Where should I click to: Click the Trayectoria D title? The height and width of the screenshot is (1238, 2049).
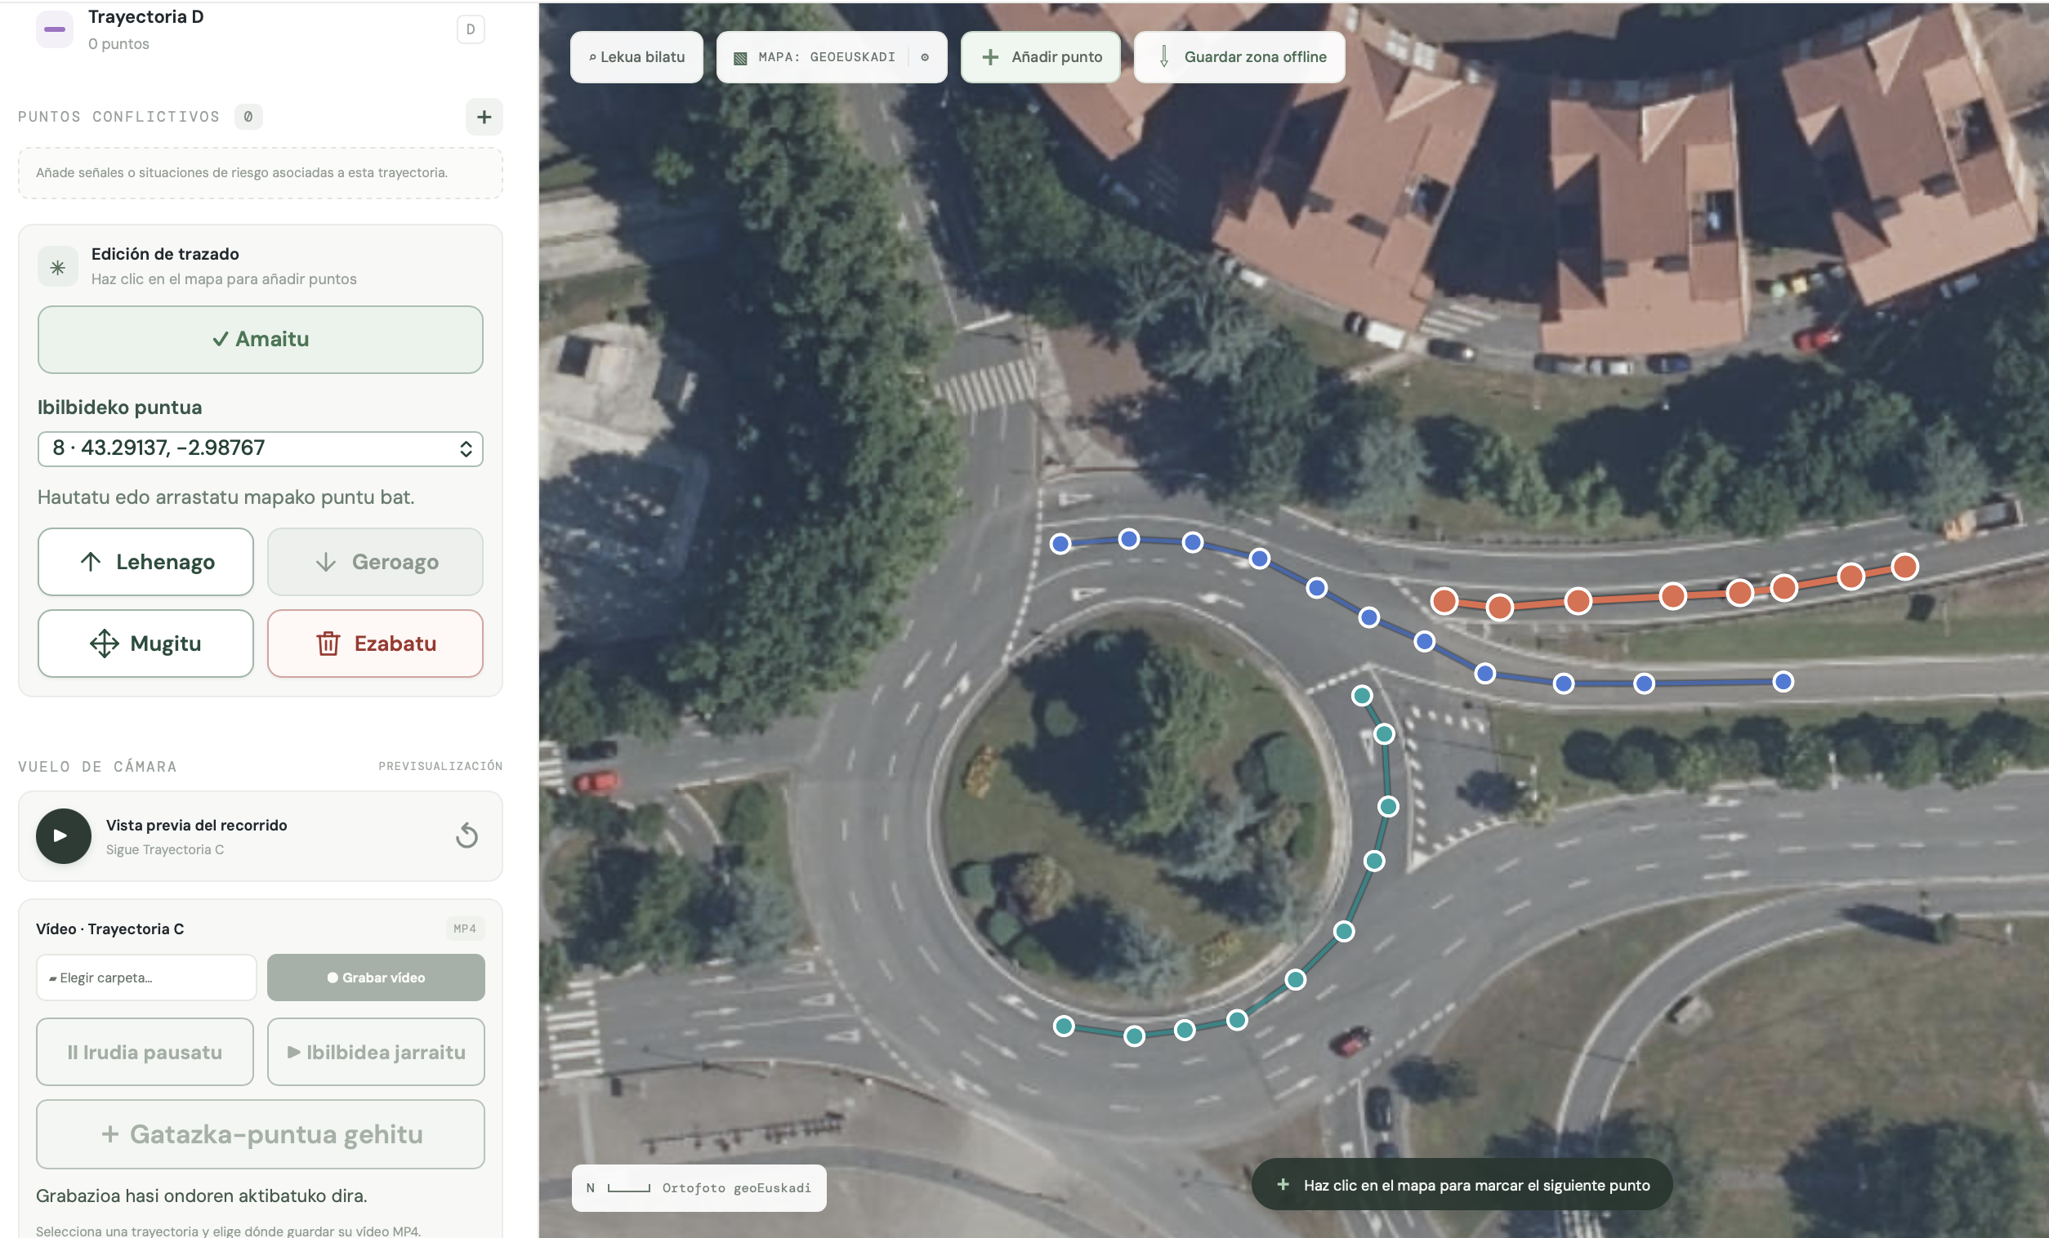click(x=146, y=16)
